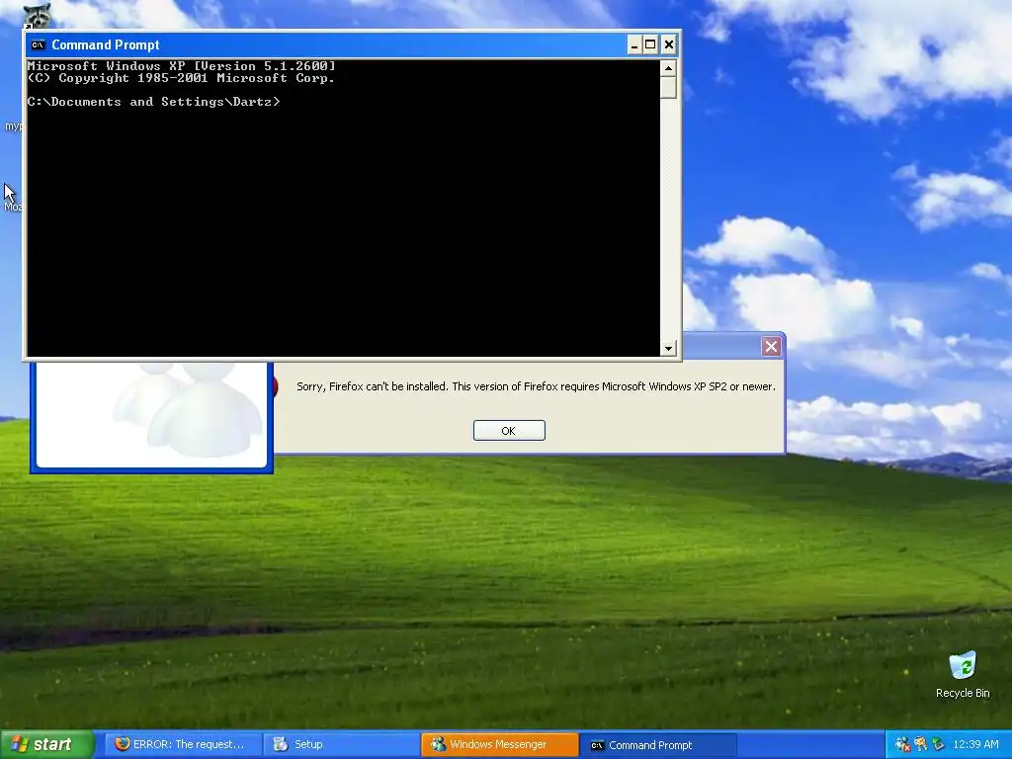Close the Command Prompt window
The image size is (1012, 759).
coord(669,44)
